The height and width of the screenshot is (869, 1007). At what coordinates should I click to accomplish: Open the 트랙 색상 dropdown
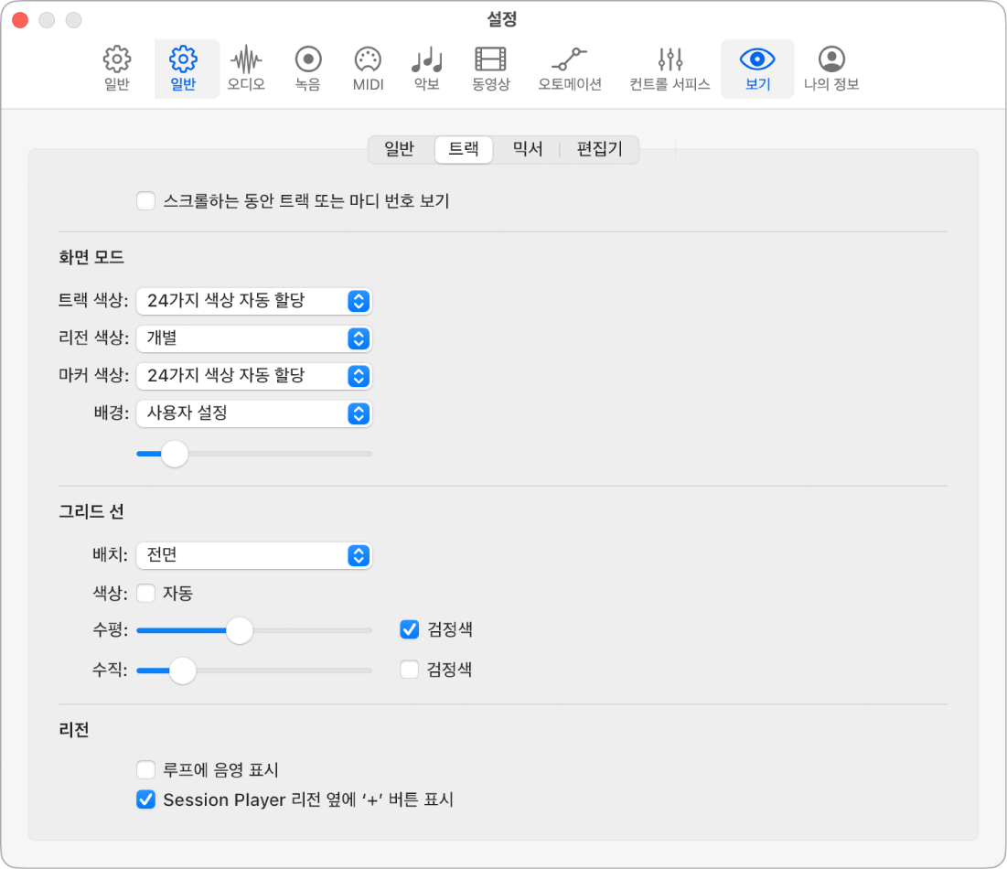[x=254, y=301]
